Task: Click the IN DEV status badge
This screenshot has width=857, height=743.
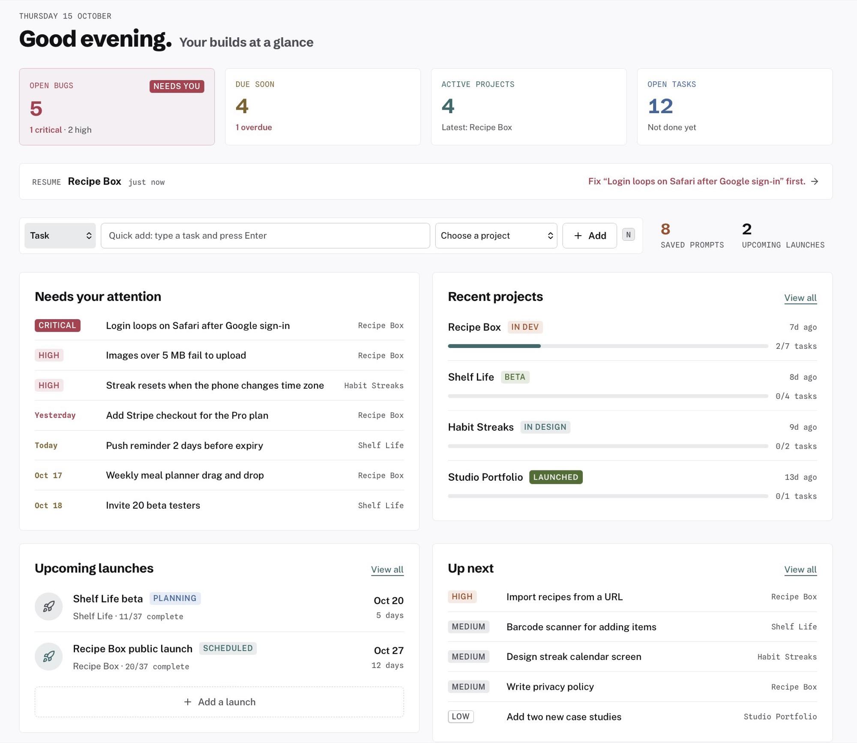Action: pos(525,327)
